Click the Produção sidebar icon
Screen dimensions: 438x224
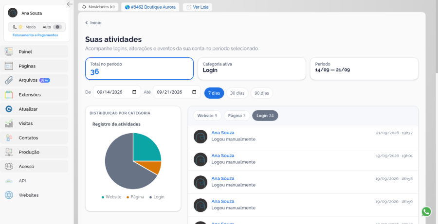[9, 152]
